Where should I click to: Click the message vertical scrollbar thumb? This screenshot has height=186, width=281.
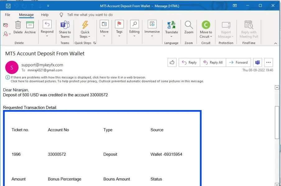point(277,122)
